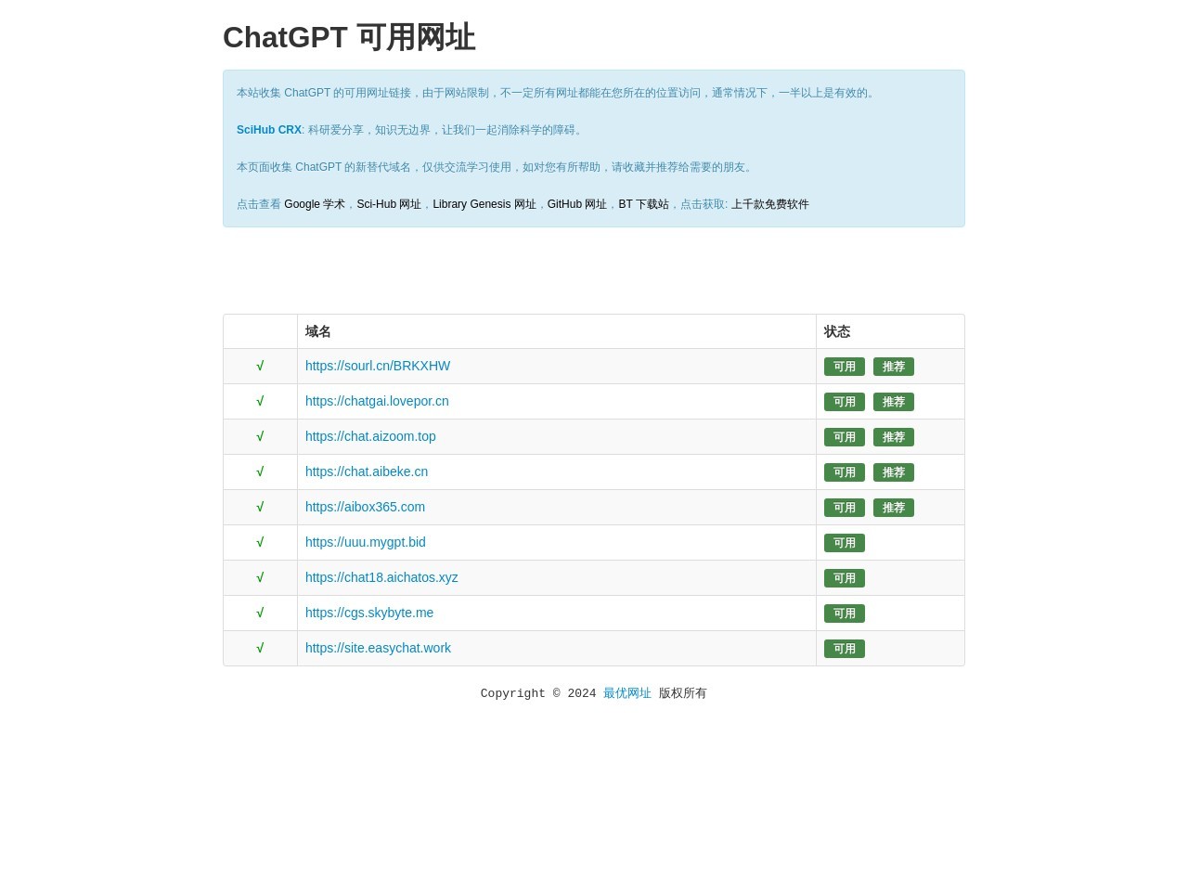The image size is (1188, 891).
Task: Open the Library Genesis 网址 link
Action: 484,204
